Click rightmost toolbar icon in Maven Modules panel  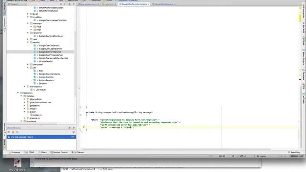74,132
